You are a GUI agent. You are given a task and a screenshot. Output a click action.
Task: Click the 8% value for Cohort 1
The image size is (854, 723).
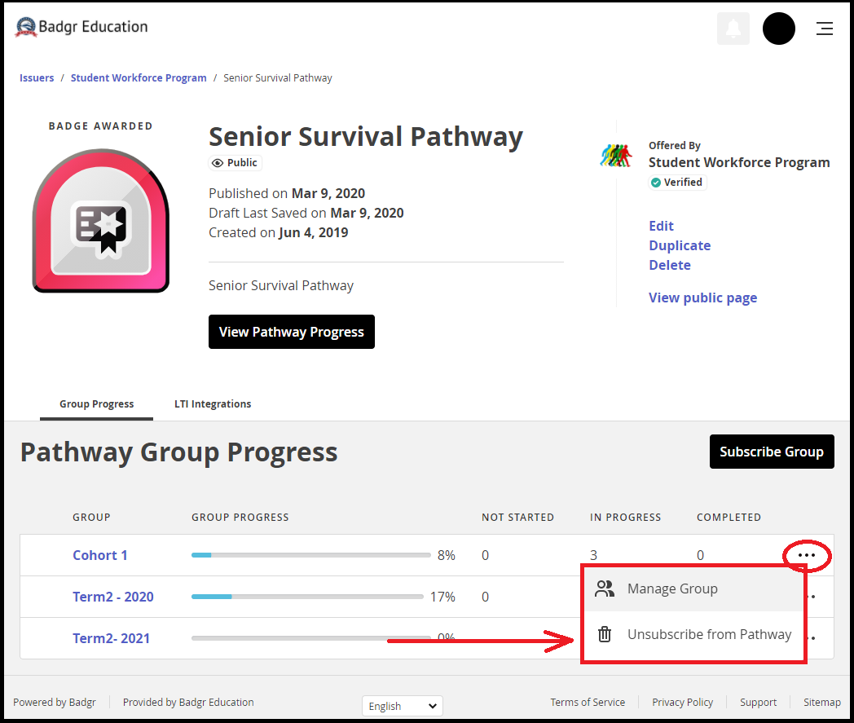coord(446,555)
